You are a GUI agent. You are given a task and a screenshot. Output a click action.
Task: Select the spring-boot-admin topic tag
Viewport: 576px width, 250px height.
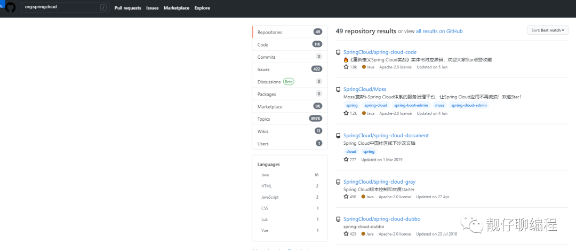pyautogui.click(x=411, y=105)
